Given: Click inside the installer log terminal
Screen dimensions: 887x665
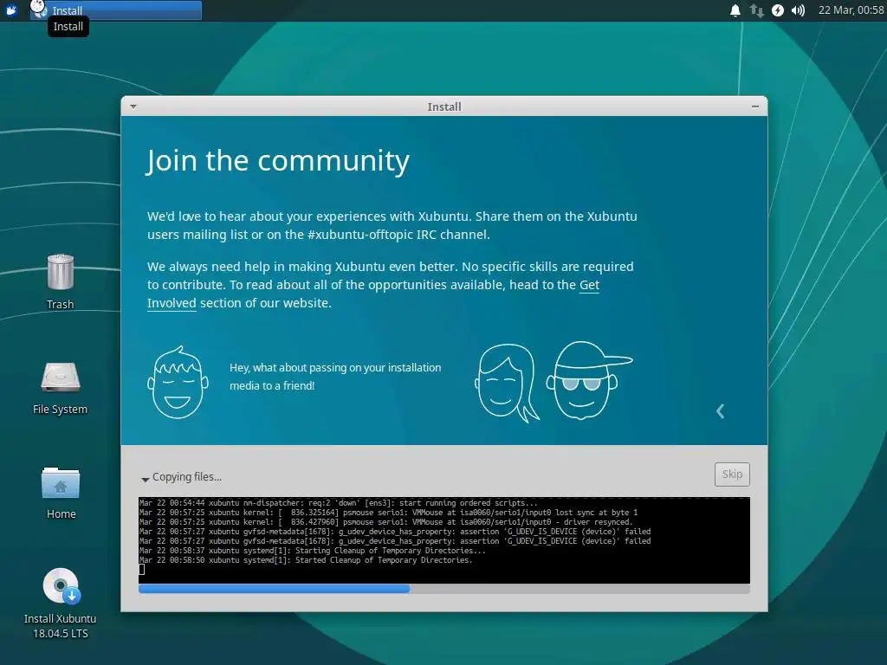Looking at the screenshot, I should point(444,540).
